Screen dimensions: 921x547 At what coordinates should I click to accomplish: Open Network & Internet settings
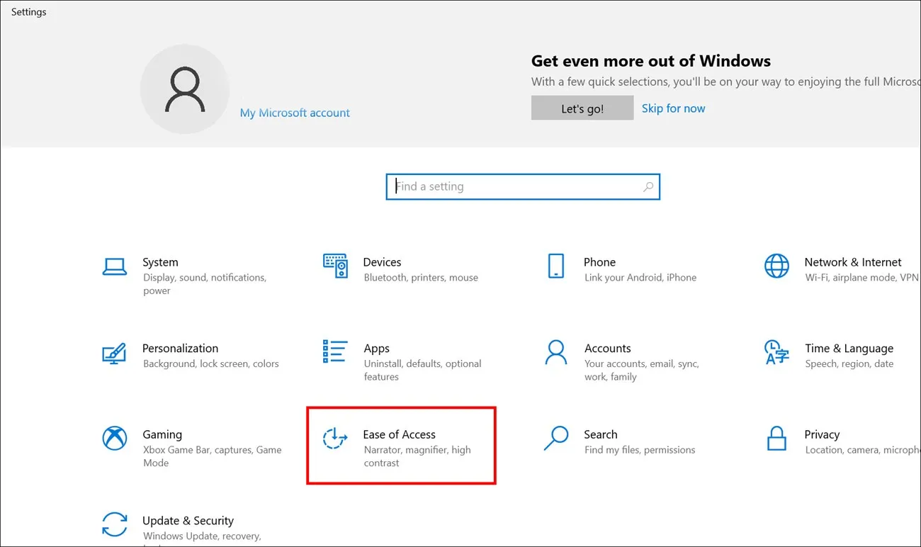(829, 269)
